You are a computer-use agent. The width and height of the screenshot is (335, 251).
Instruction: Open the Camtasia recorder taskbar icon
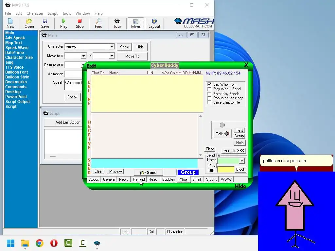83,243
